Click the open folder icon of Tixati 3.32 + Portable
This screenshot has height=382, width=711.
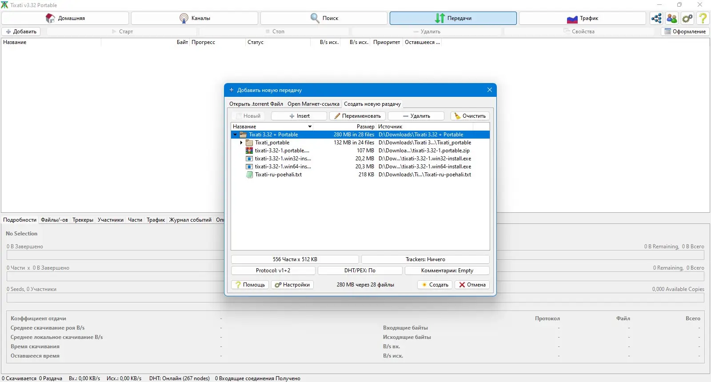pos(243,135)
